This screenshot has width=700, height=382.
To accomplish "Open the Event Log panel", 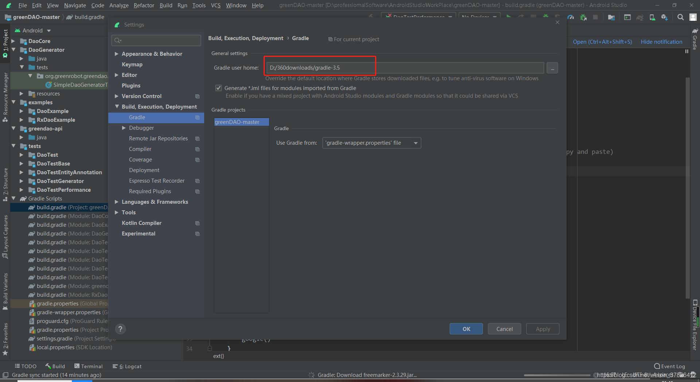I will pyautogui.click(x=670, y=366).
